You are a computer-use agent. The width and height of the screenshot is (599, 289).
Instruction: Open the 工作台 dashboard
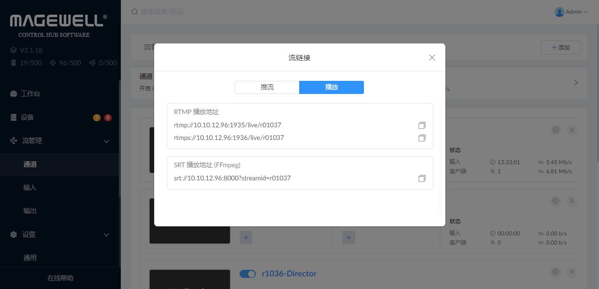pos(30,94)
